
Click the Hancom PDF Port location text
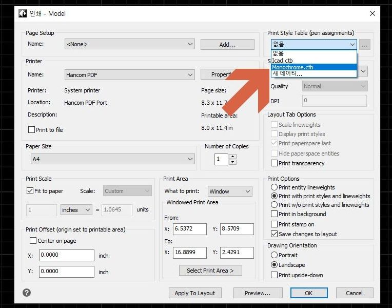[86, 103]
